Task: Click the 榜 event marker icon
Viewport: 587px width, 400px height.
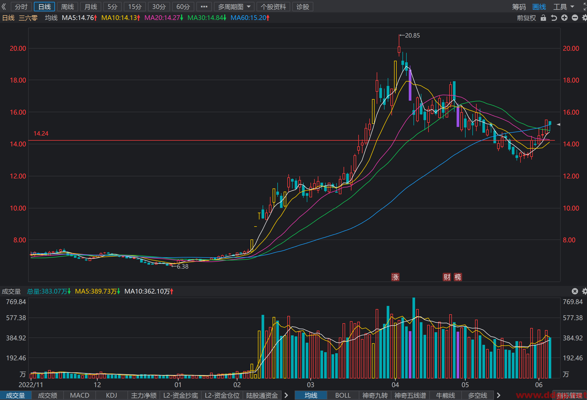Action: [x=458, y=277]
